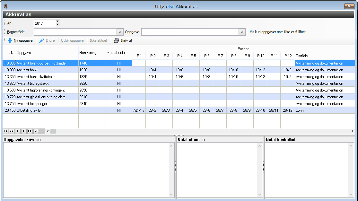Go to last record navigation arrow
The width and height of the screenshot is (358, 201).
click(x=36, y=131)
